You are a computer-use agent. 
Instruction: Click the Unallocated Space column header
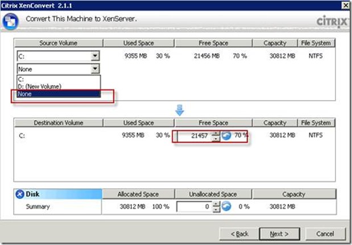(213, 194)
